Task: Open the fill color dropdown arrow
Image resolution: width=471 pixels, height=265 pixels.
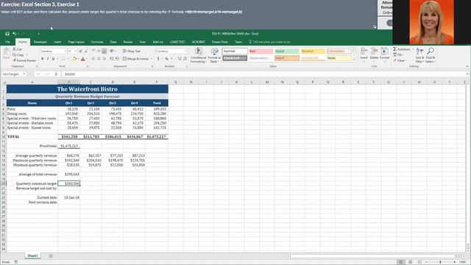Action: (78, 59)
